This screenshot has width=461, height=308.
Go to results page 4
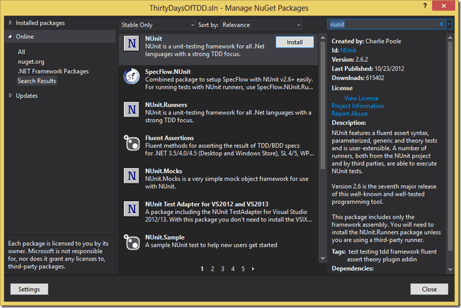(x=233, y=269)
